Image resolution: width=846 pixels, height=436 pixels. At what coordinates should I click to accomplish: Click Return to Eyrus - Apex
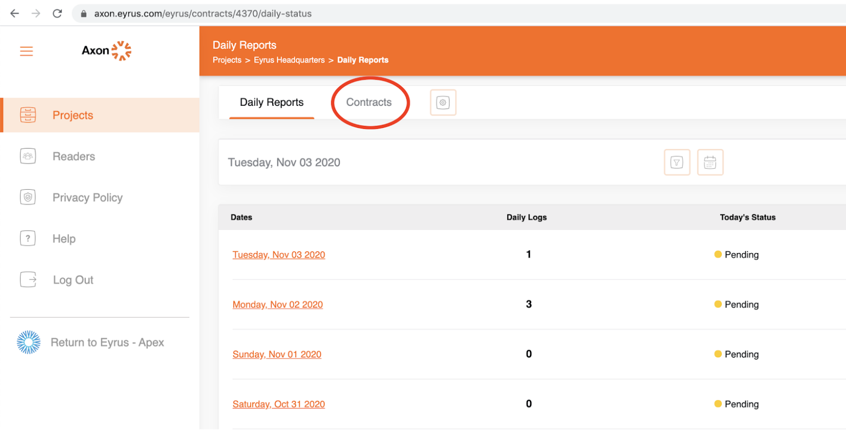click(x=107, y=342)
